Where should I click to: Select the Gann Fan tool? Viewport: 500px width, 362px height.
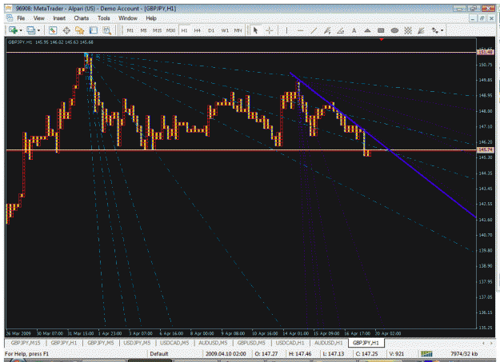[422, 30]
